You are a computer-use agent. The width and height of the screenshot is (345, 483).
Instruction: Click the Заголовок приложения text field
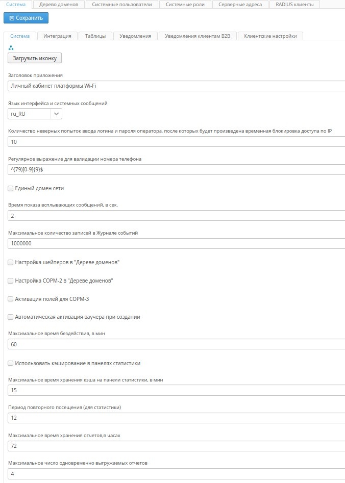176,86
